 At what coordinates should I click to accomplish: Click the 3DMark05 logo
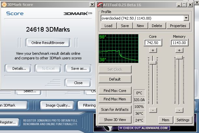coord(78,13)
